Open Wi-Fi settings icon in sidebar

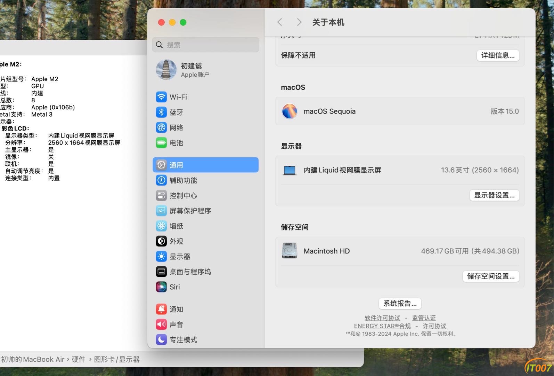tap(161, 97)
